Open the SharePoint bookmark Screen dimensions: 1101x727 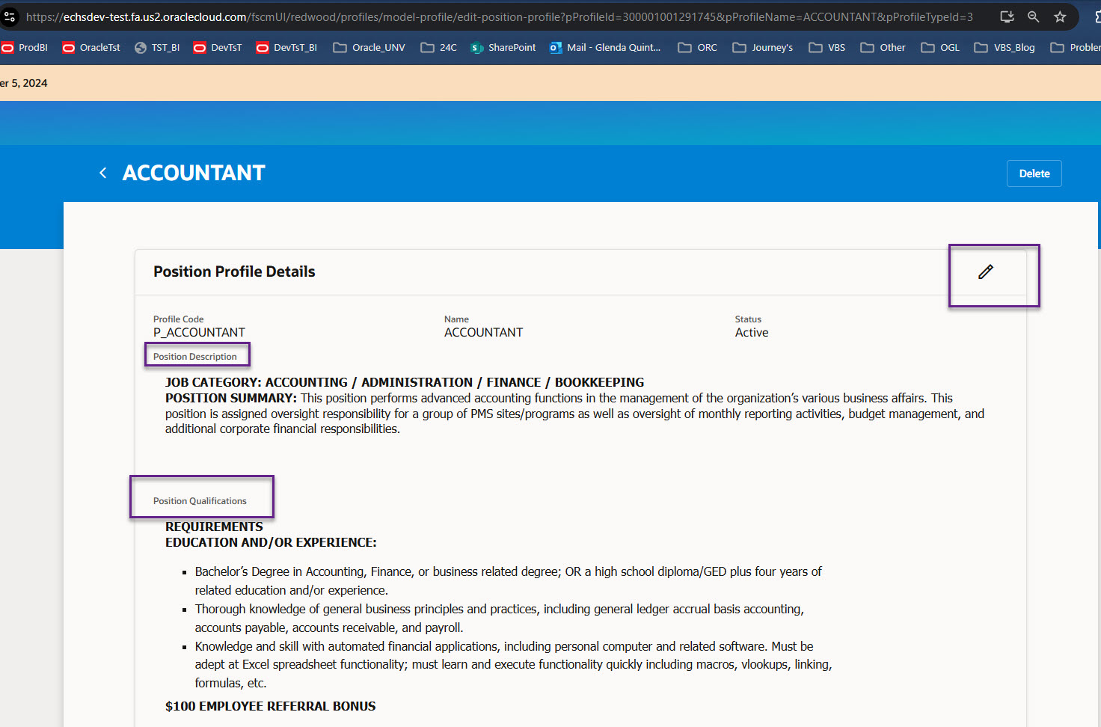coord(503,47)
